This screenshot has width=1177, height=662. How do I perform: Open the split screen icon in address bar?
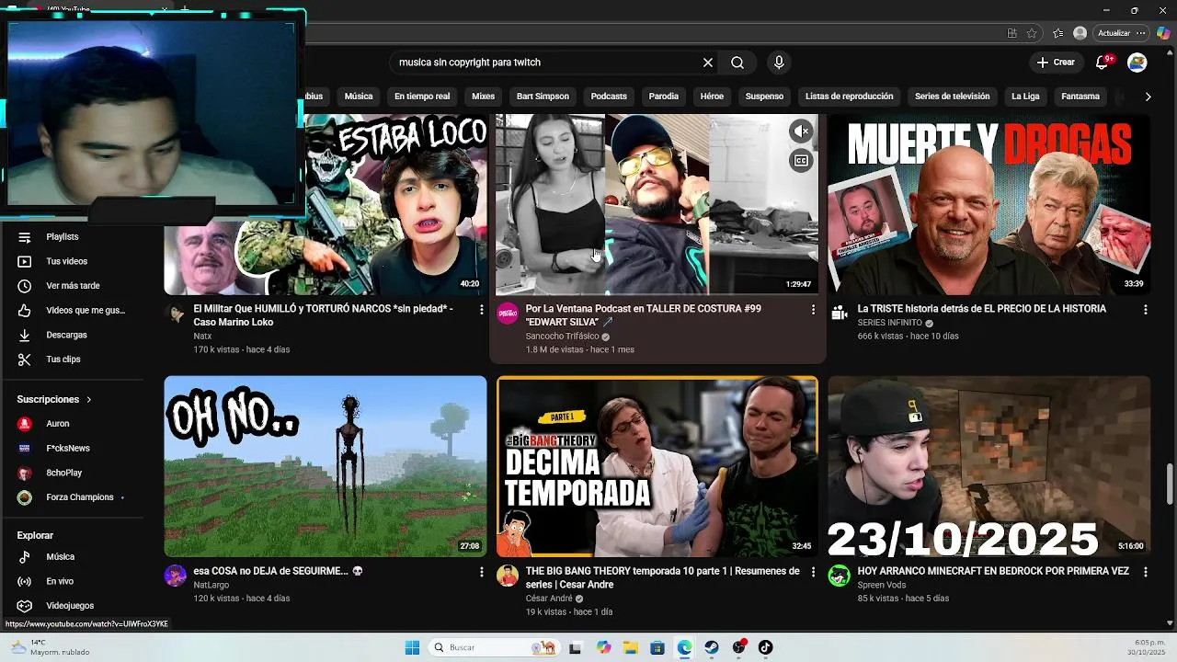[x=1011, y=32]
